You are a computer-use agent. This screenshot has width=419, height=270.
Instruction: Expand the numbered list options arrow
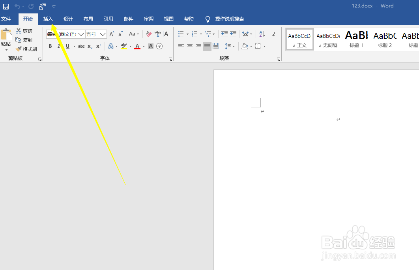click(201, 34)
